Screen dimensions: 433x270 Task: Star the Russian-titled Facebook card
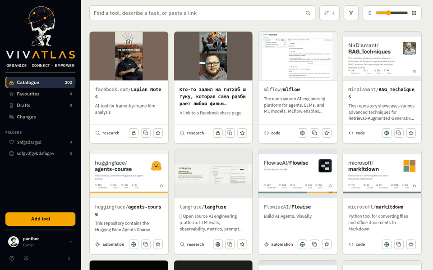click(x=242, y=133)
